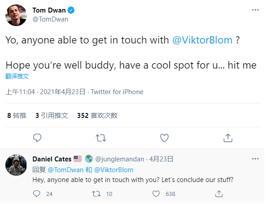The width and height of the screenshot is (270, 204).
Task: Share Tom Dwan's tweet via share icon
Action: coord(228,137)
